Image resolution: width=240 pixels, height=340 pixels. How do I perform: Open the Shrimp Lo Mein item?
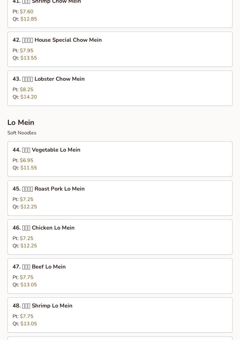click(43, 306)
